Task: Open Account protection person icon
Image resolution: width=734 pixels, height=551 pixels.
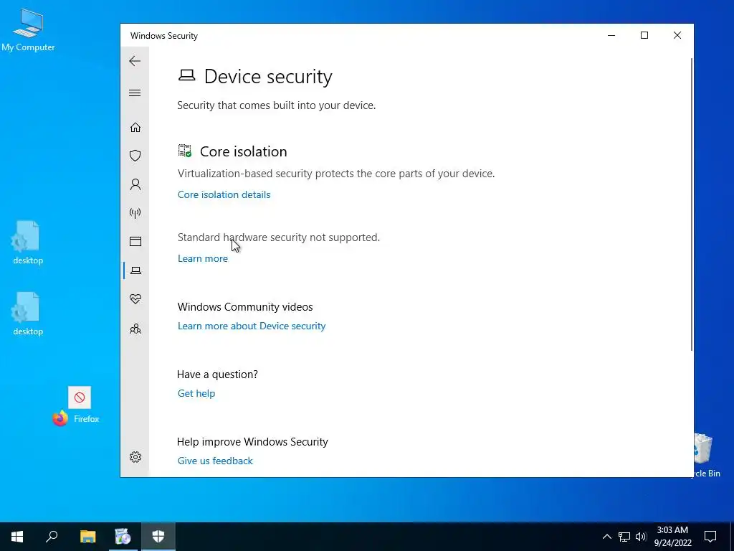Action: coord(135,184)
